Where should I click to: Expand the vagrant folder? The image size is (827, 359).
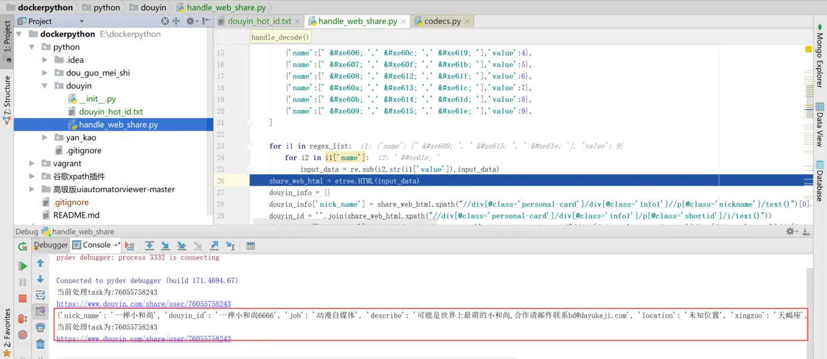pyautogui.click(x=31, y=163)
